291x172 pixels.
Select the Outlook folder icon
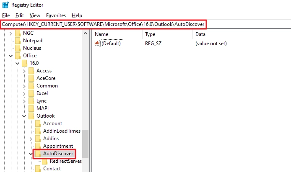[x=31, y=116]
